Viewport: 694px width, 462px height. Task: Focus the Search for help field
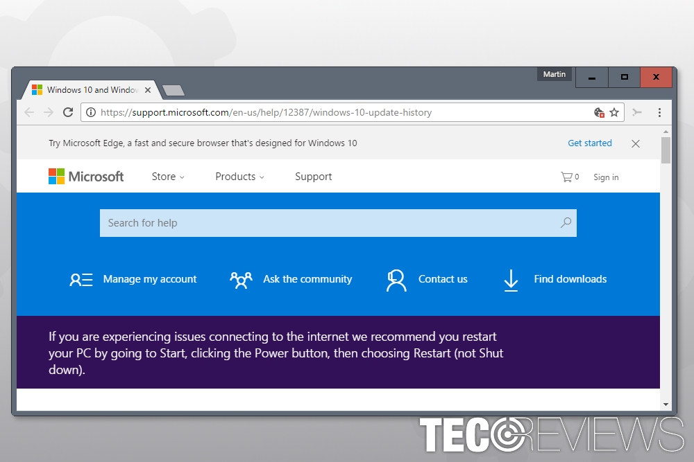pyautogui.click(x=338, y=223)
